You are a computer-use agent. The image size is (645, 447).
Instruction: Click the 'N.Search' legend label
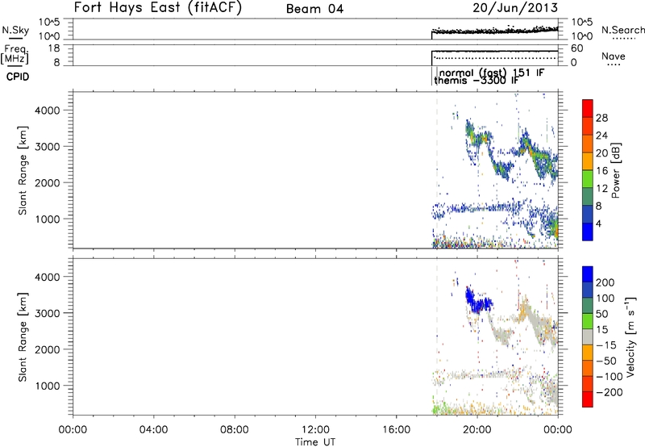tap(623, 30)
